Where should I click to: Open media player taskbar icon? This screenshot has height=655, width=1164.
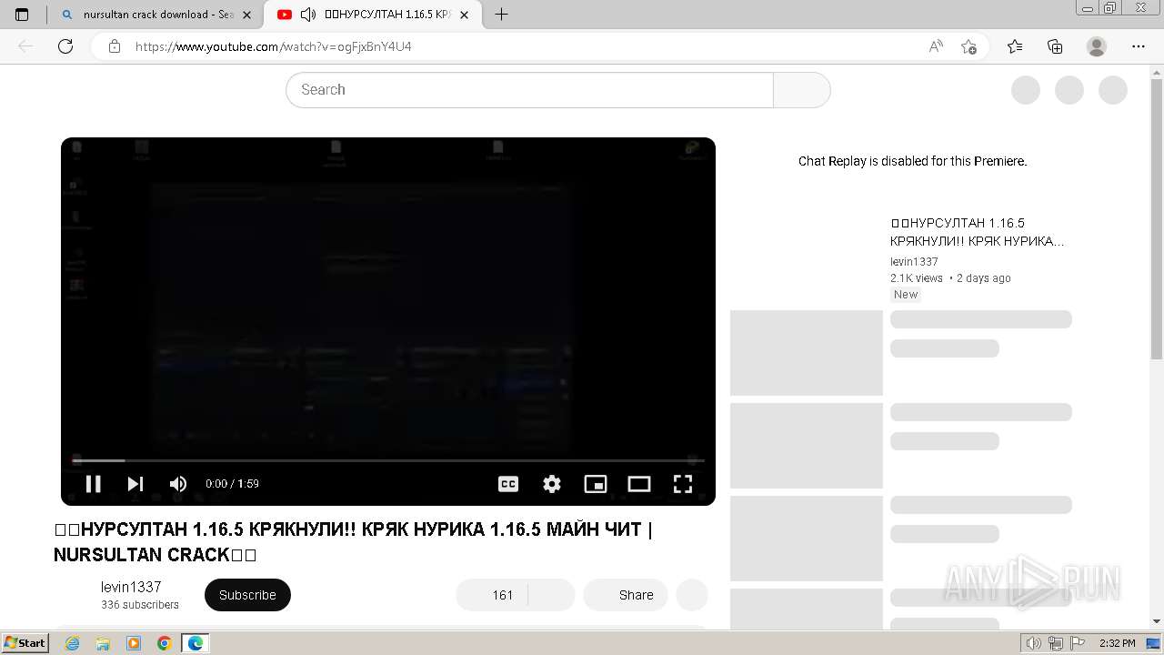(134, 643)
